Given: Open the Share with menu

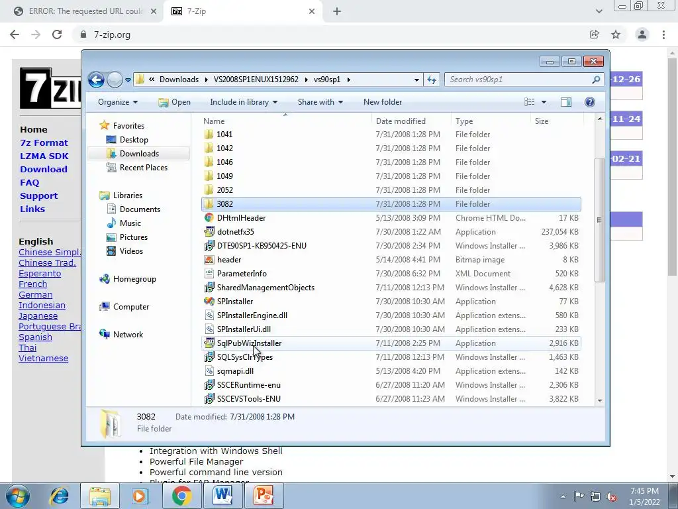Looking at the screenshot, I should 320,102.
